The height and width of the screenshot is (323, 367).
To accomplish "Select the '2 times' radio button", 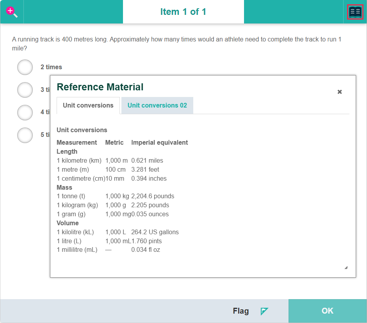I will tap(25, 67).
